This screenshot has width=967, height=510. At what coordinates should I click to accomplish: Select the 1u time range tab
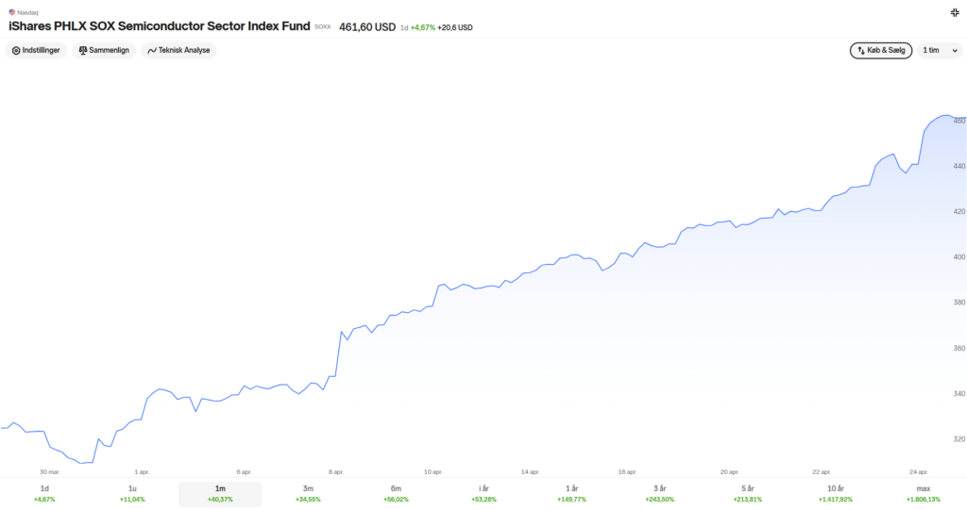tap(132, 494)
